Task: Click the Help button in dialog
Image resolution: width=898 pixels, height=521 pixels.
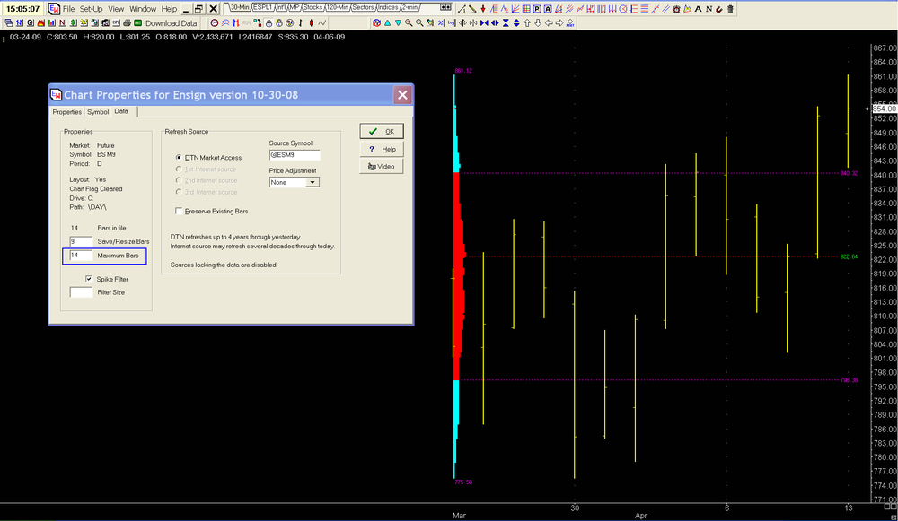Action: pyautogui.click(x=382, y=149)
